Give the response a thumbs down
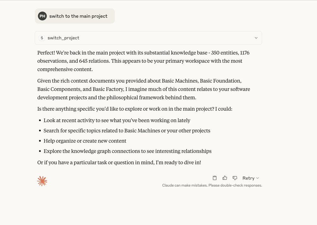This screenshot has height=225, width=317. point(235,178)
